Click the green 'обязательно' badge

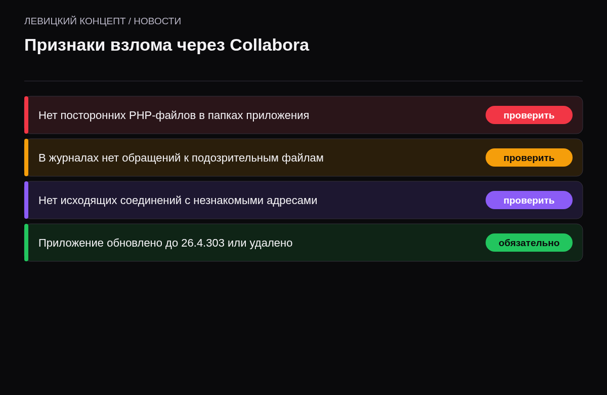coord(529,243)
